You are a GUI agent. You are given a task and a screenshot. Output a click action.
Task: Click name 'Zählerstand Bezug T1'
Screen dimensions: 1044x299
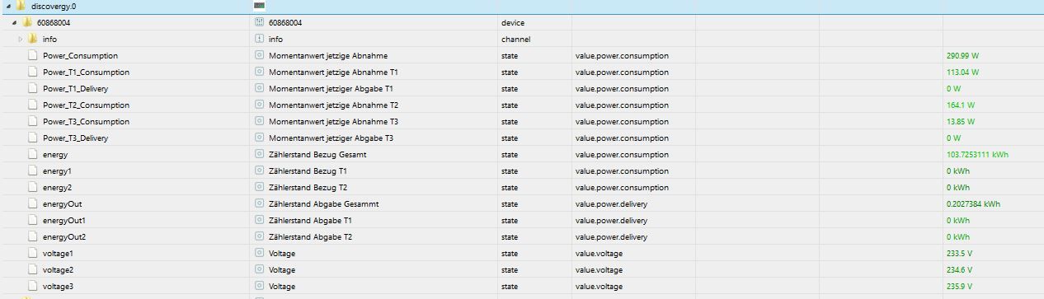(308, 171)
